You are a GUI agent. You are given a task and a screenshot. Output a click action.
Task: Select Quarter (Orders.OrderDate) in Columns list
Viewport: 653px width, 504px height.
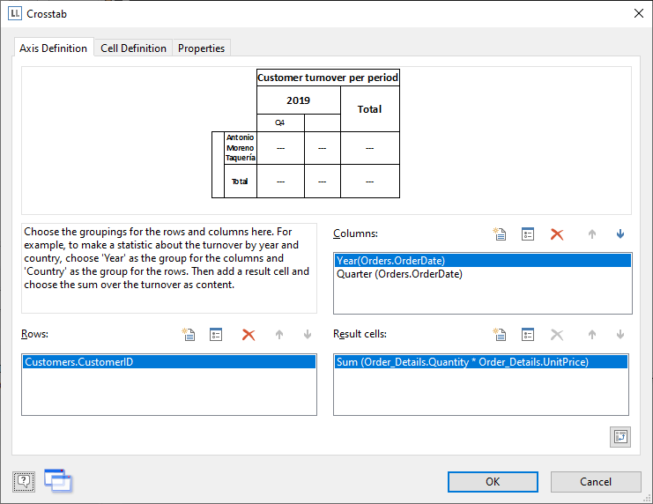click(x=399, y=274)
